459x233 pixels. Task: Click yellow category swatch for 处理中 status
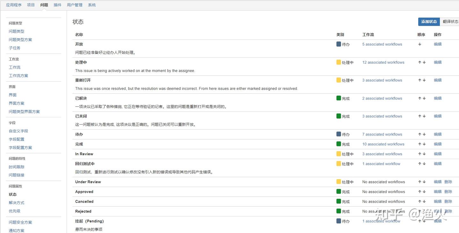coord(339,62)
